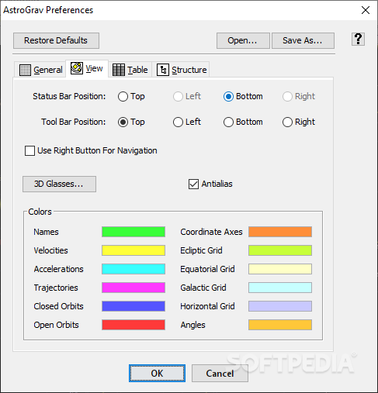The image size is (378, 393).
Task: Set Tool Bar Position to Right
Action: [287, 122]
